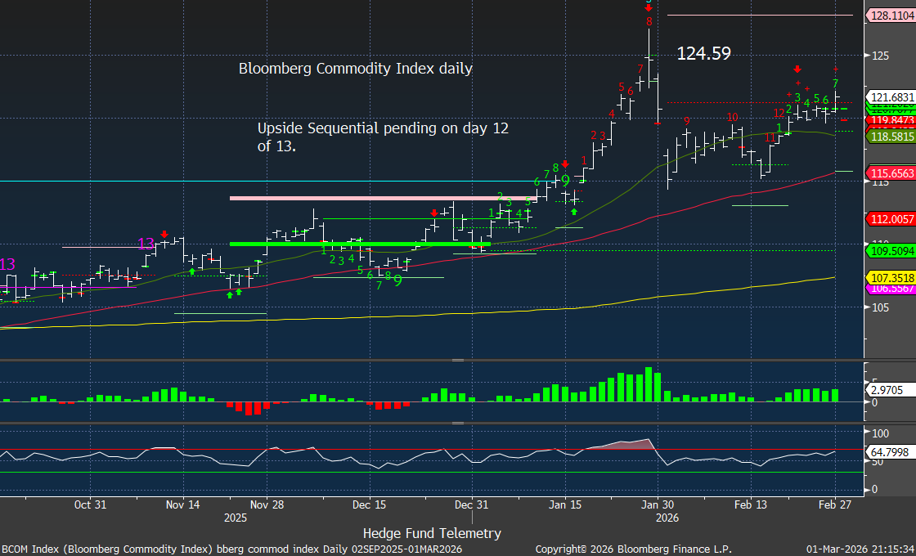The width and height of the screenshot is (916, 556).
Task: Click the large green 9 near Jan 15
Action: coord(564,181)
